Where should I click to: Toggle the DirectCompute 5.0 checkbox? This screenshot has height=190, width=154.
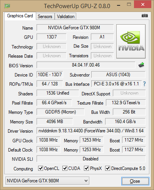(x=107, y=168)
